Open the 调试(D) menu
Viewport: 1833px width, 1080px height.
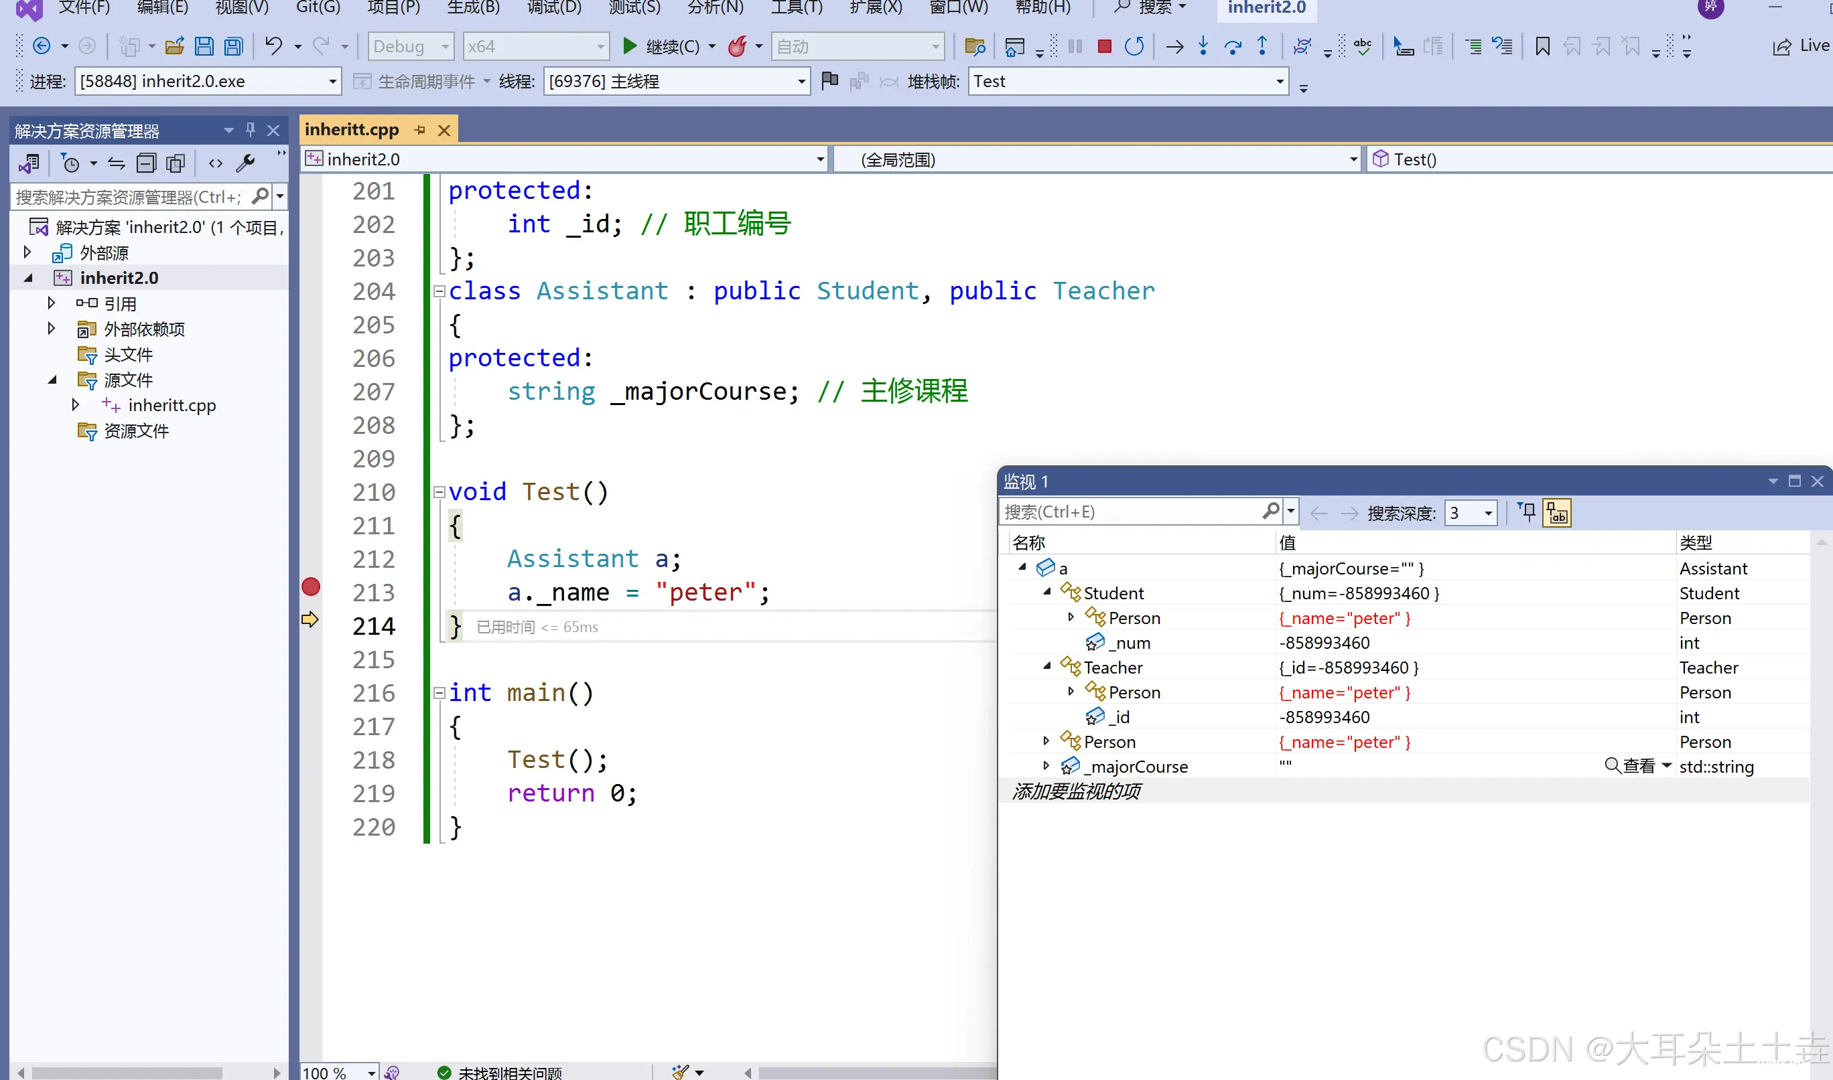(x=553, y=7)
